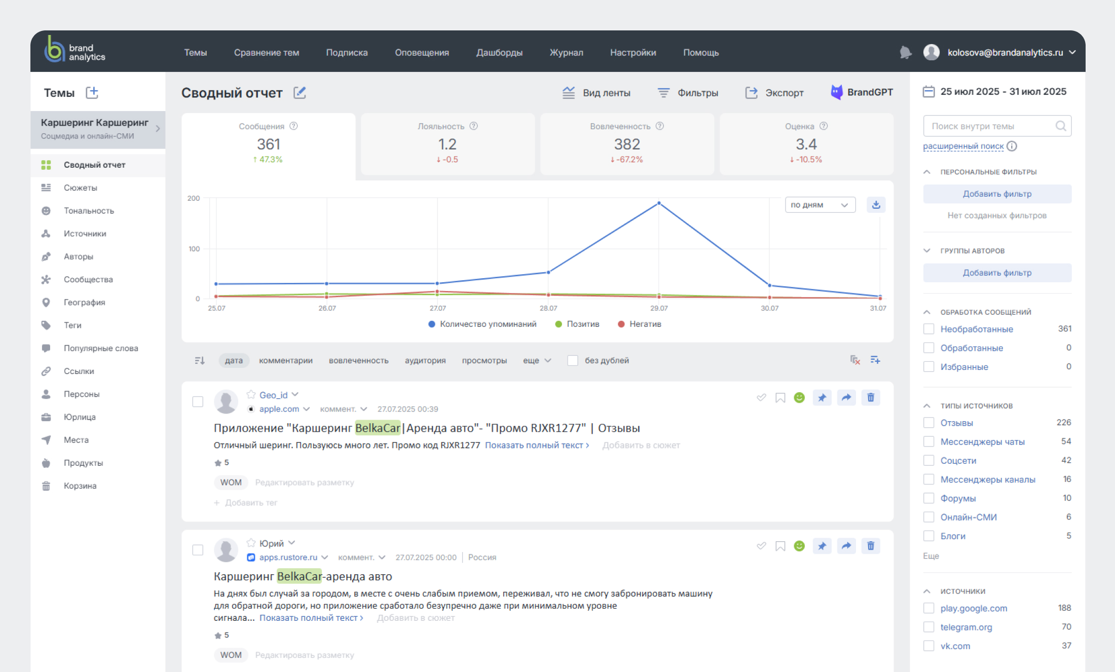Select checkbox for the Geo_id message
Image resolution: width=1115 pixels, height=672 pixels.
click(198, 402)
